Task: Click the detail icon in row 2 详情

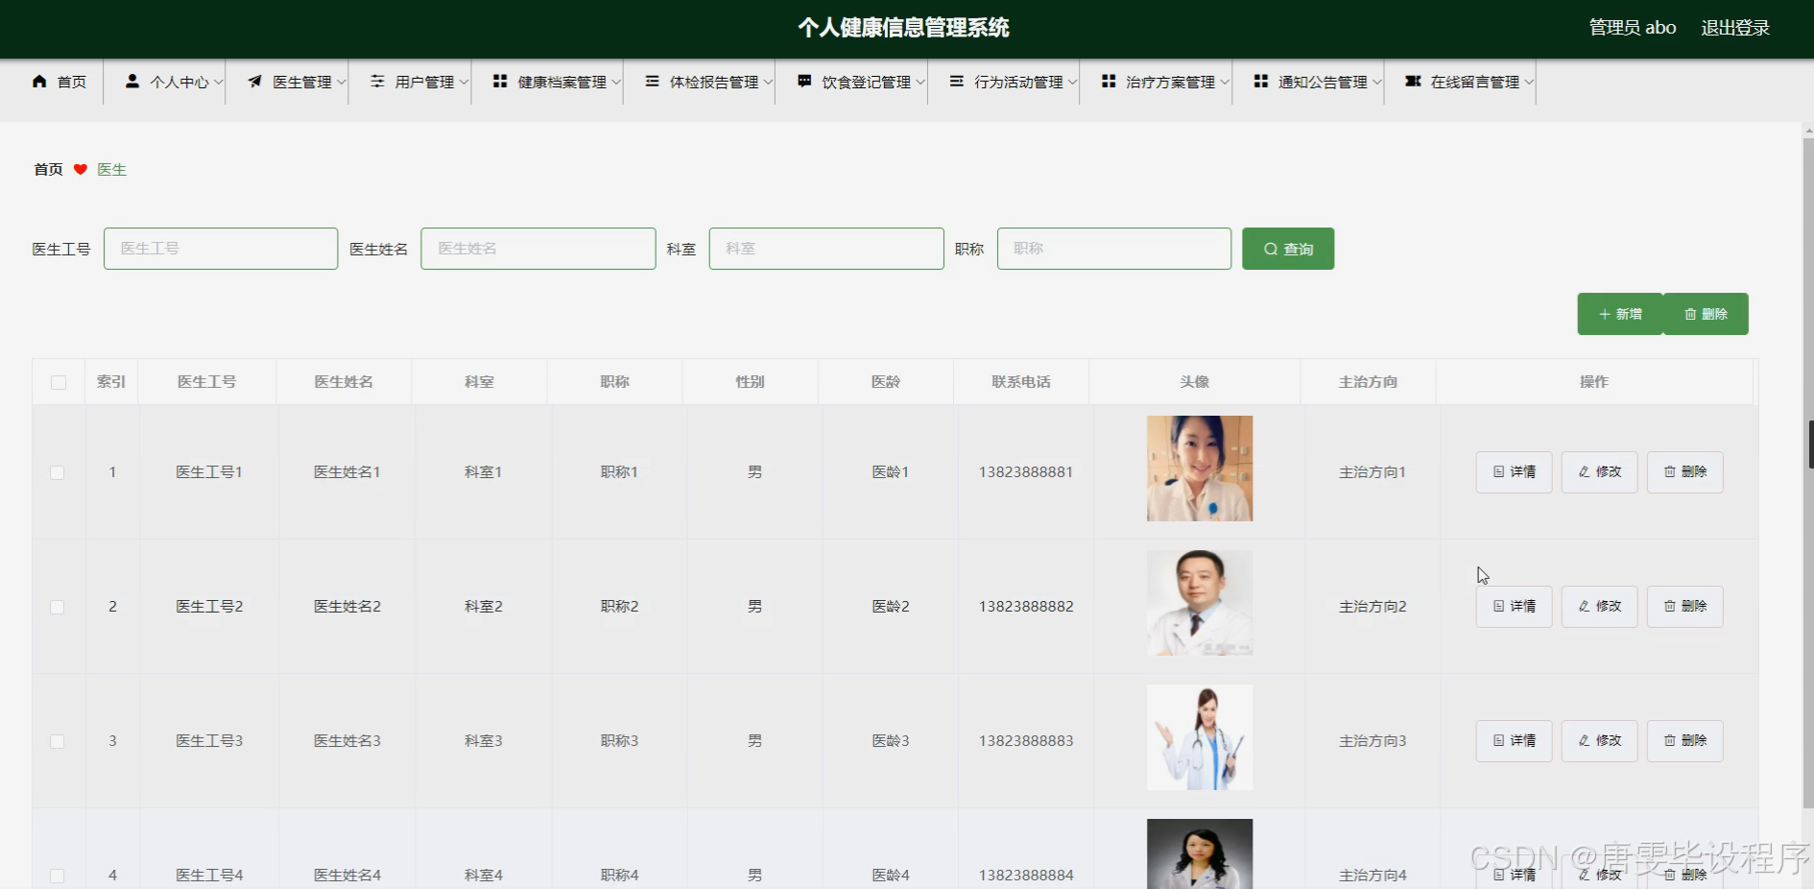Action: 1498,607
